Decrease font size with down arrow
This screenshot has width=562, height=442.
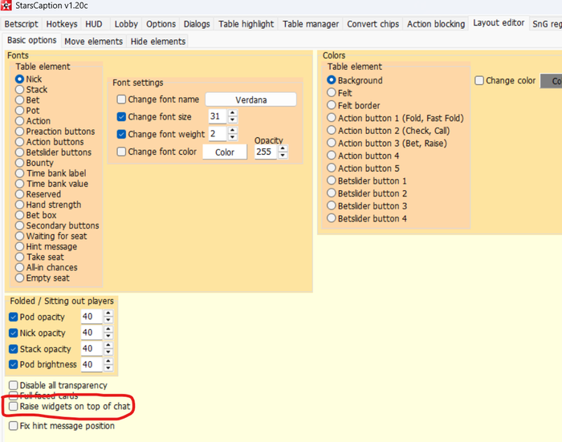tap(233, 120)
